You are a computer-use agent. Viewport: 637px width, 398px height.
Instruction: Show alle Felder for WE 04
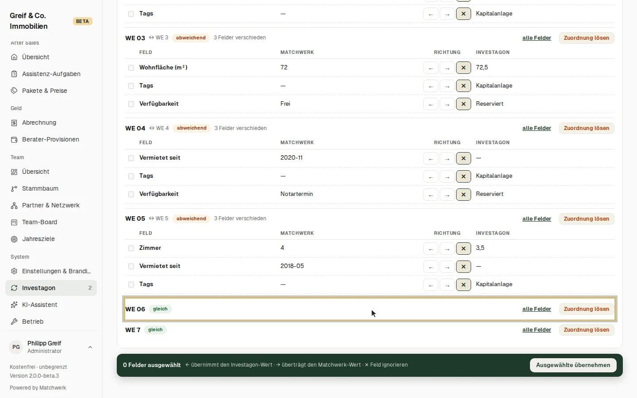(537, 128)
